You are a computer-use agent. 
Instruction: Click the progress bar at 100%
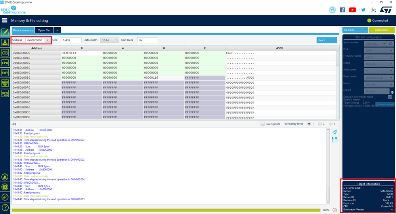coord(166,210)
